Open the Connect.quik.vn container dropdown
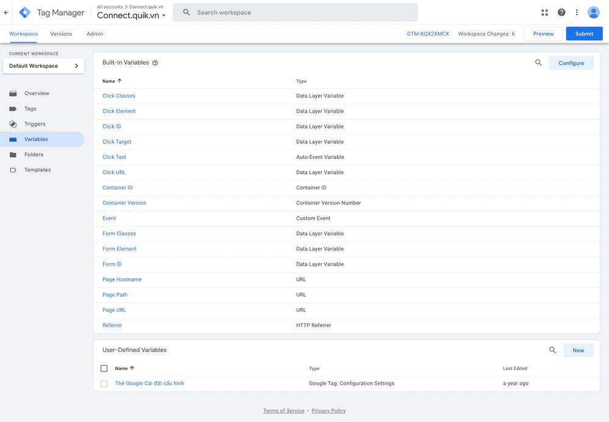Viewport: 609px width, 422px height. click(x=132, y=16)
